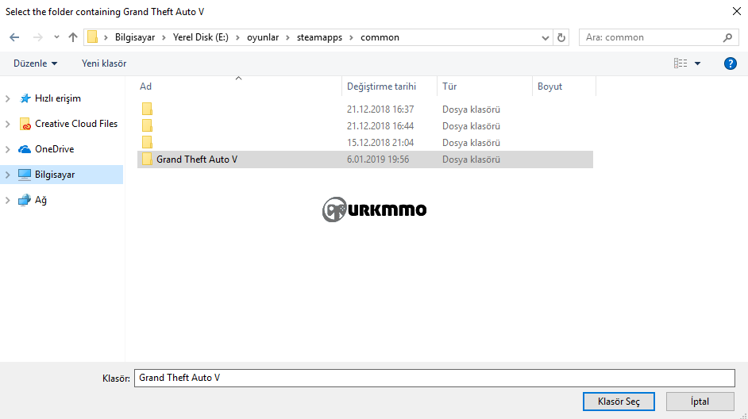Select OneDrive in the navigation pane
748x419 pixels.
point(54,148)
